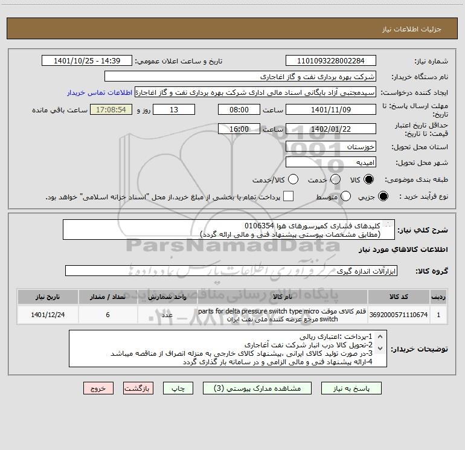The height and width of the screenshot is (450, 465).
Task: Click the request number field 1101093228002284
Action: click(331, 61)
